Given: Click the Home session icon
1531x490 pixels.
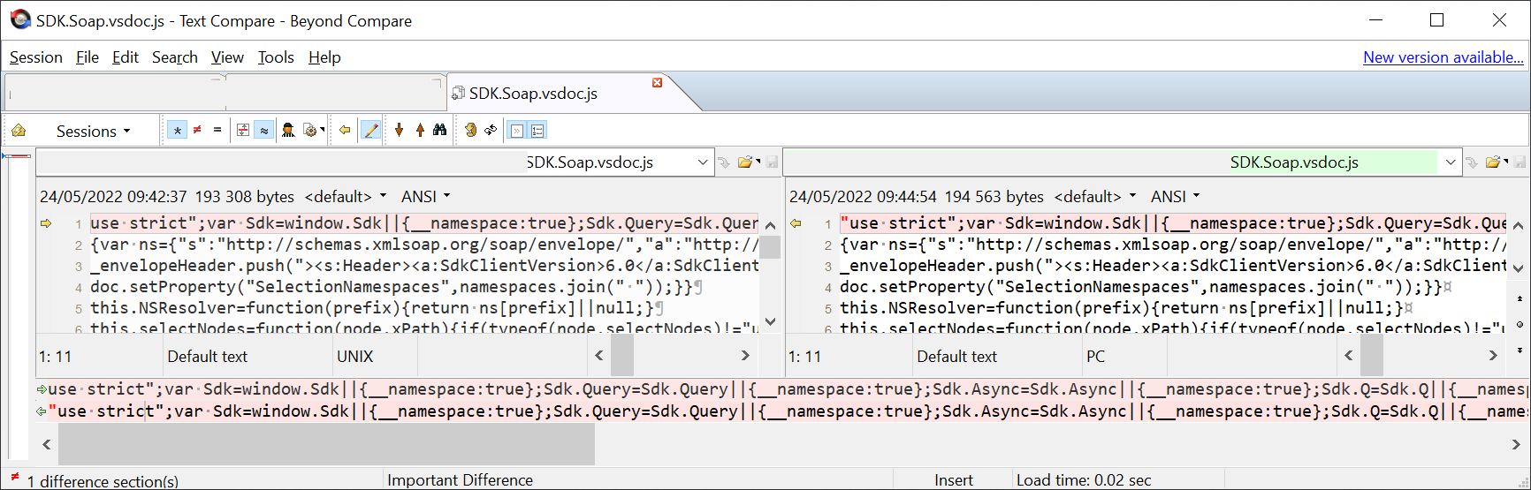Looking at the screenshot, I should (x=19, y=131).
